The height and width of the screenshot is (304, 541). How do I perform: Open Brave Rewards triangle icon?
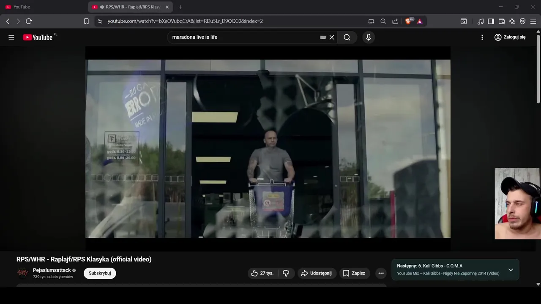click(x=420, y=21)
